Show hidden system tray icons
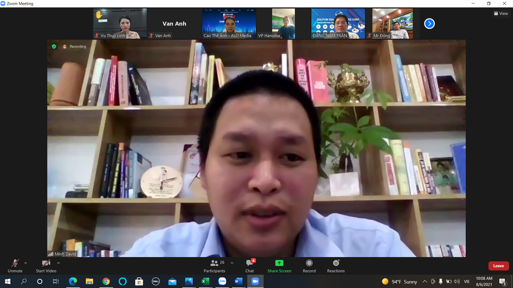The image size is (513, 288). tap(425, 282)
